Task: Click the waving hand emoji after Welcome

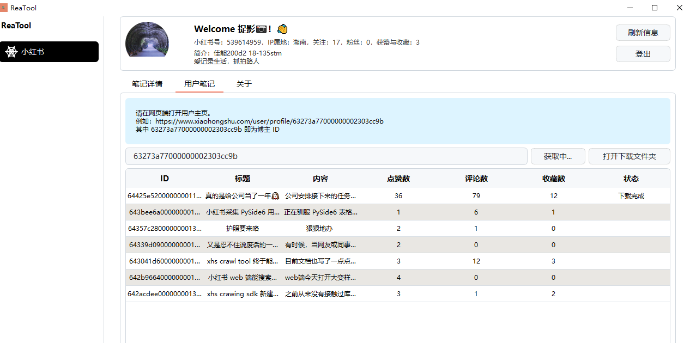Action: pyautogui.click(x=282, y=29)
